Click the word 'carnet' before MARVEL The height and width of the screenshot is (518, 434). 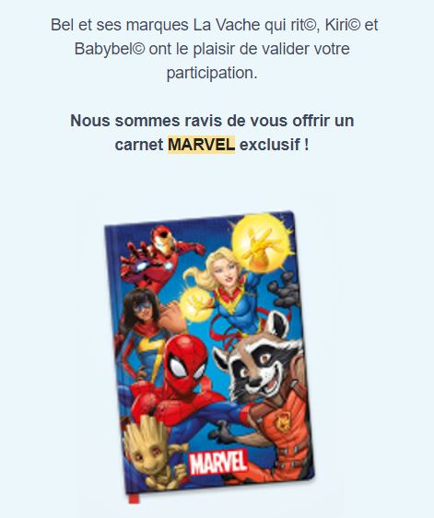[x=139, y=145]
